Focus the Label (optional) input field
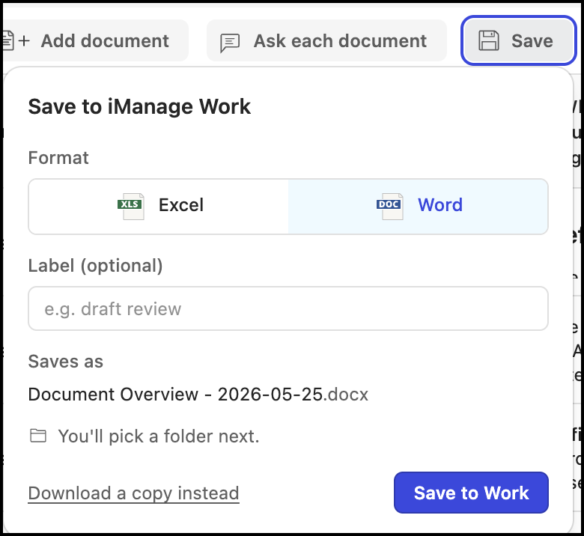The height and width of the screenshot is (536, 584). (288, 308)
